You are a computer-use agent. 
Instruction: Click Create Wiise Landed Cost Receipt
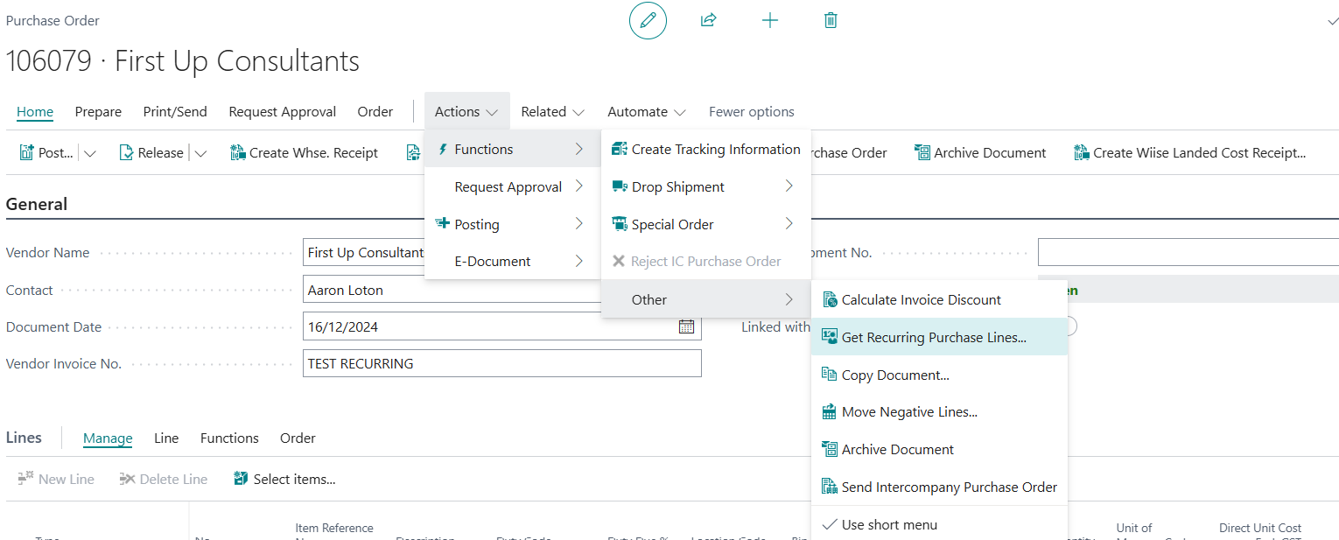coord(1189,152)
